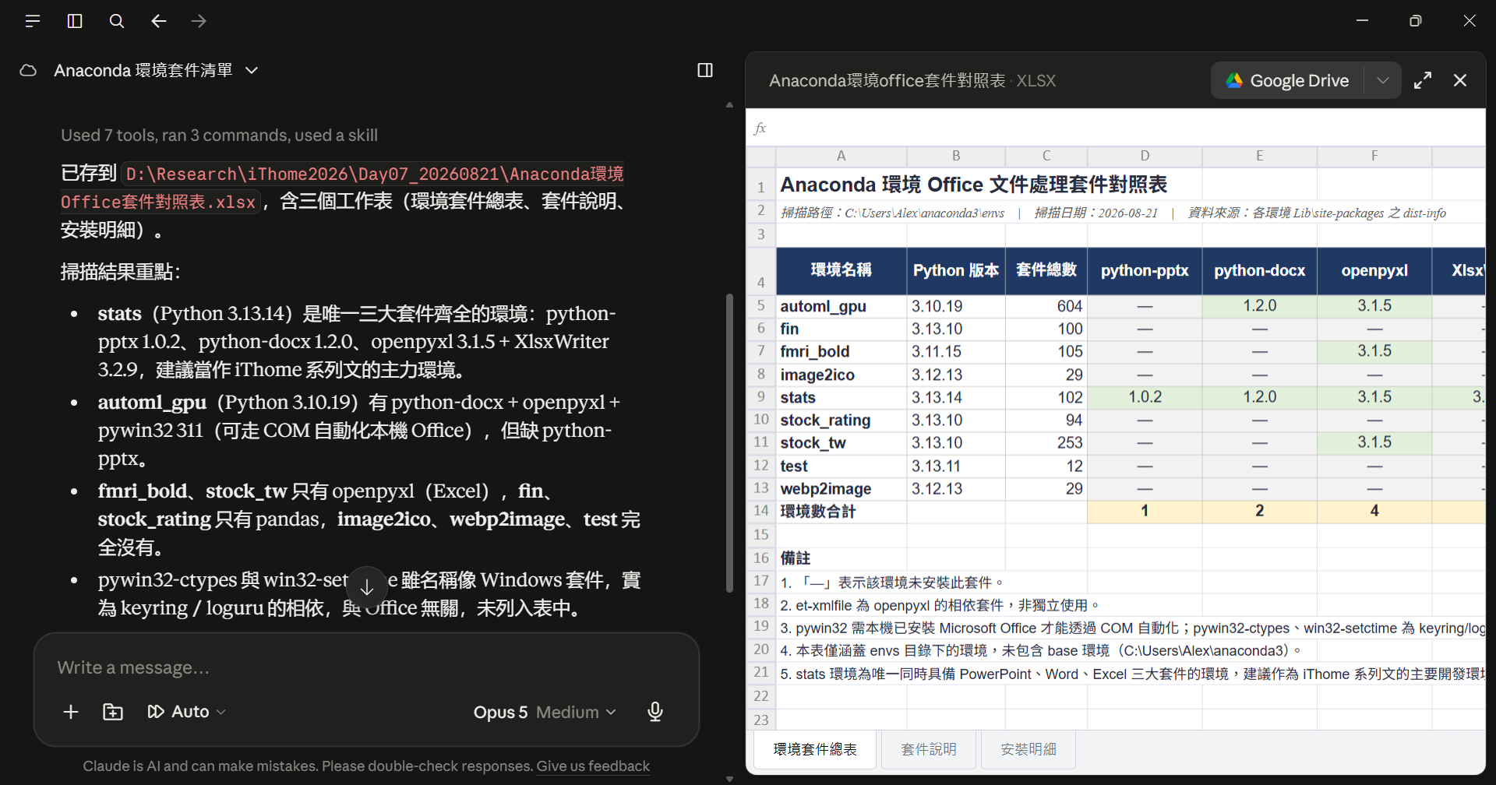Click the chat scrollbar thumb
Screen dimensions: 1496x785
click(x=729, y=442)
